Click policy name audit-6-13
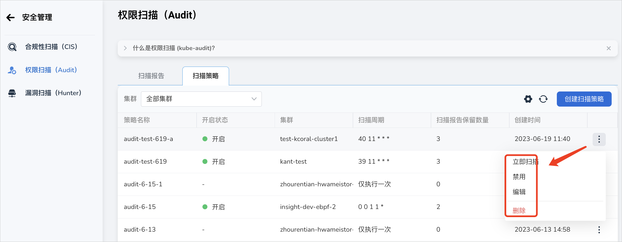This screenshot has width=622, height=242. 140,229
